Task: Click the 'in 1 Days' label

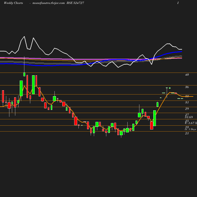Action: [190, 129]
